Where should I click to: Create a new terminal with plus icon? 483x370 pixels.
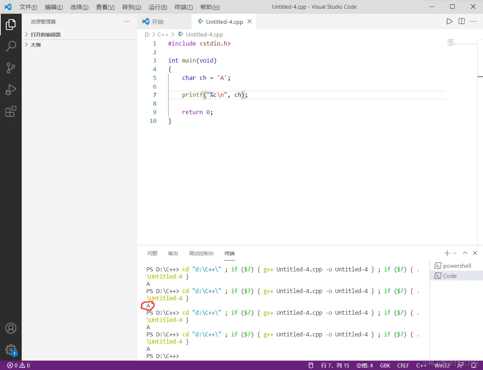pos(447,253)
